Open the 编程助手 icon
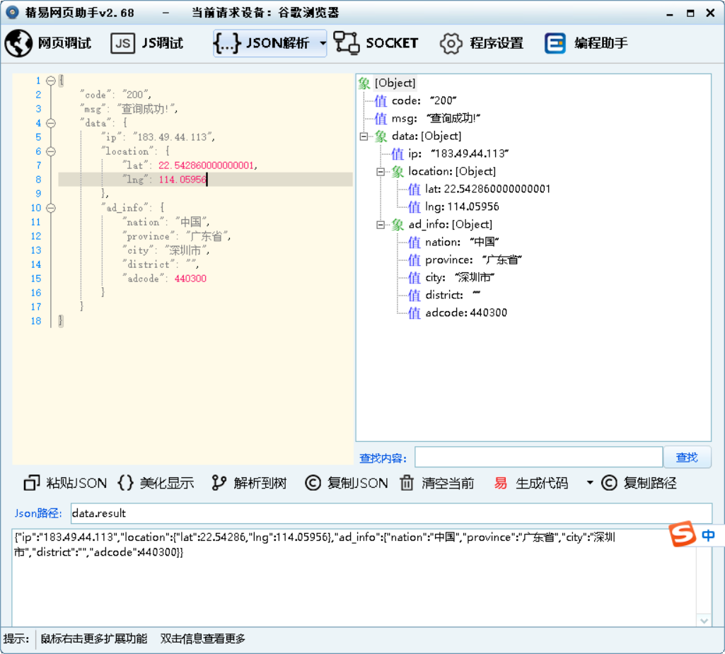The image size is (725, 654). click(555, 43)
